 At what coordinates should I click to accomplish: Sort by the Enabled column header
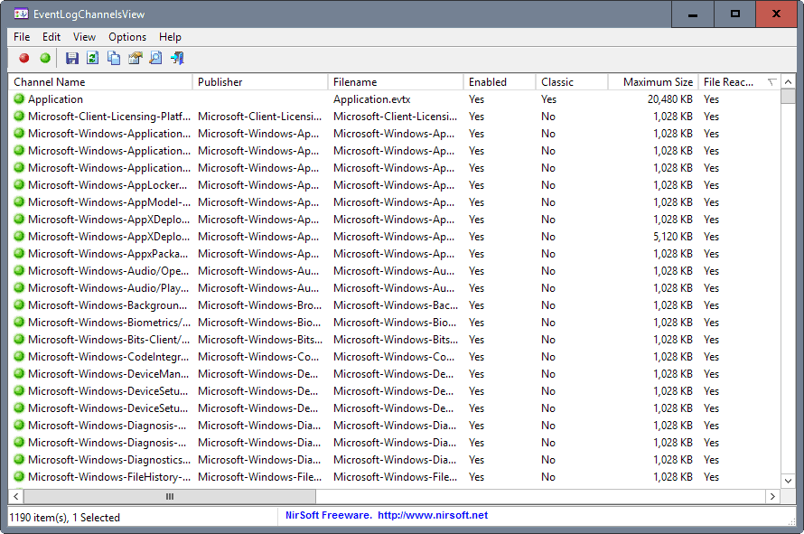click(x=500, y=82)
